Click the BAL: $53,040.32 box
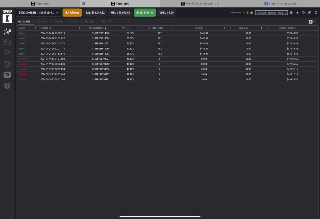320x219 pixels. click(95, 13)
